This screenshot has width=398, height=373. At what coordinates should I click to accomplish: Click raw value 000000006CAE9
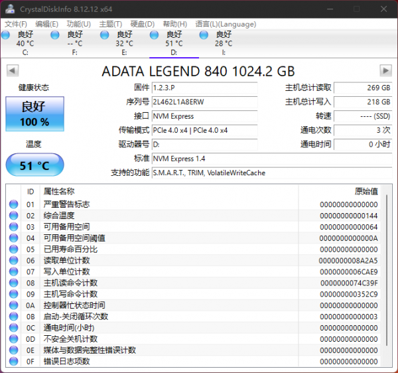pyautogui.click(x=349, y=272)
